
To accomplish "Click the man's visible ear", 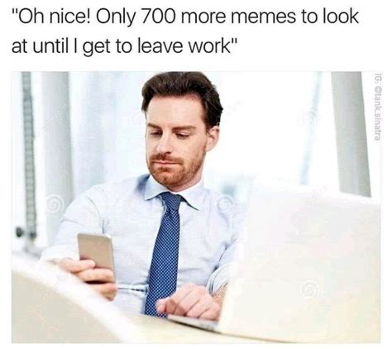I will click(213, 138).
